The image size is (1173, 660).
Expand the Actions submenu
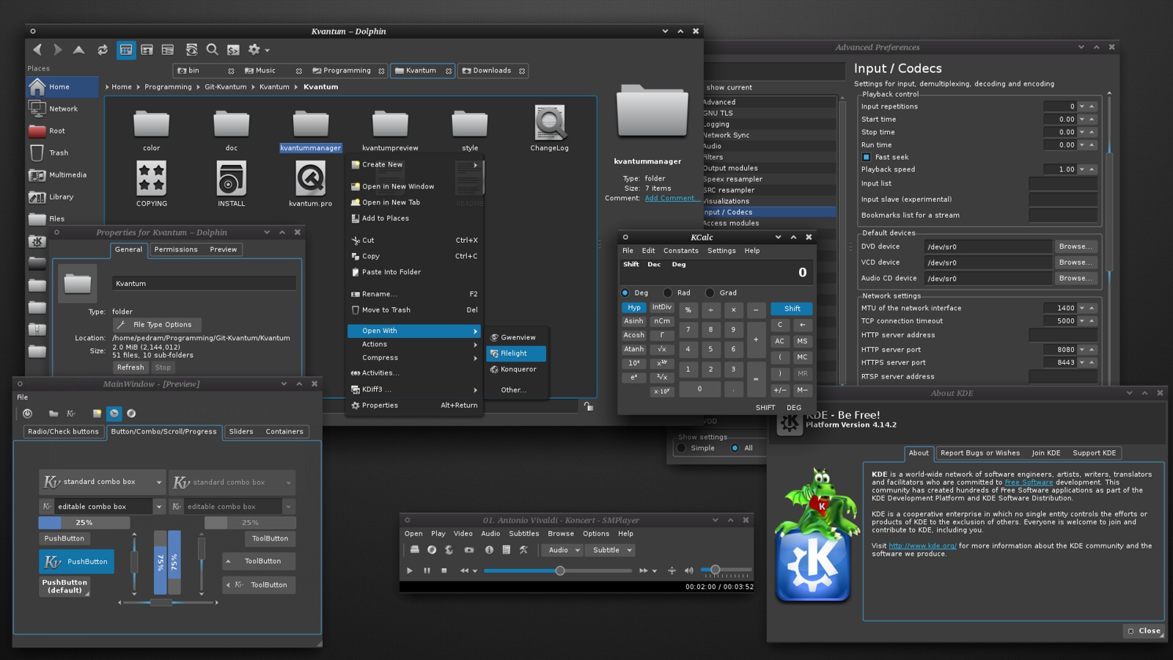click(415, 345)
